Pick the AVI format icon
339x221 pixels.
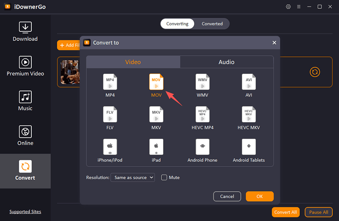[x=249, y=82]
